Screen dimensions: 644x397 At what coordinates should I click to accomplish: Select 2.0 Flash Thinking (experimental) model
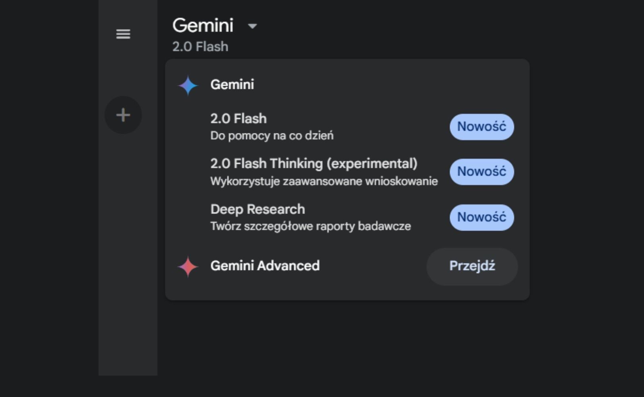pyautogui.click(x=347, y=172)
